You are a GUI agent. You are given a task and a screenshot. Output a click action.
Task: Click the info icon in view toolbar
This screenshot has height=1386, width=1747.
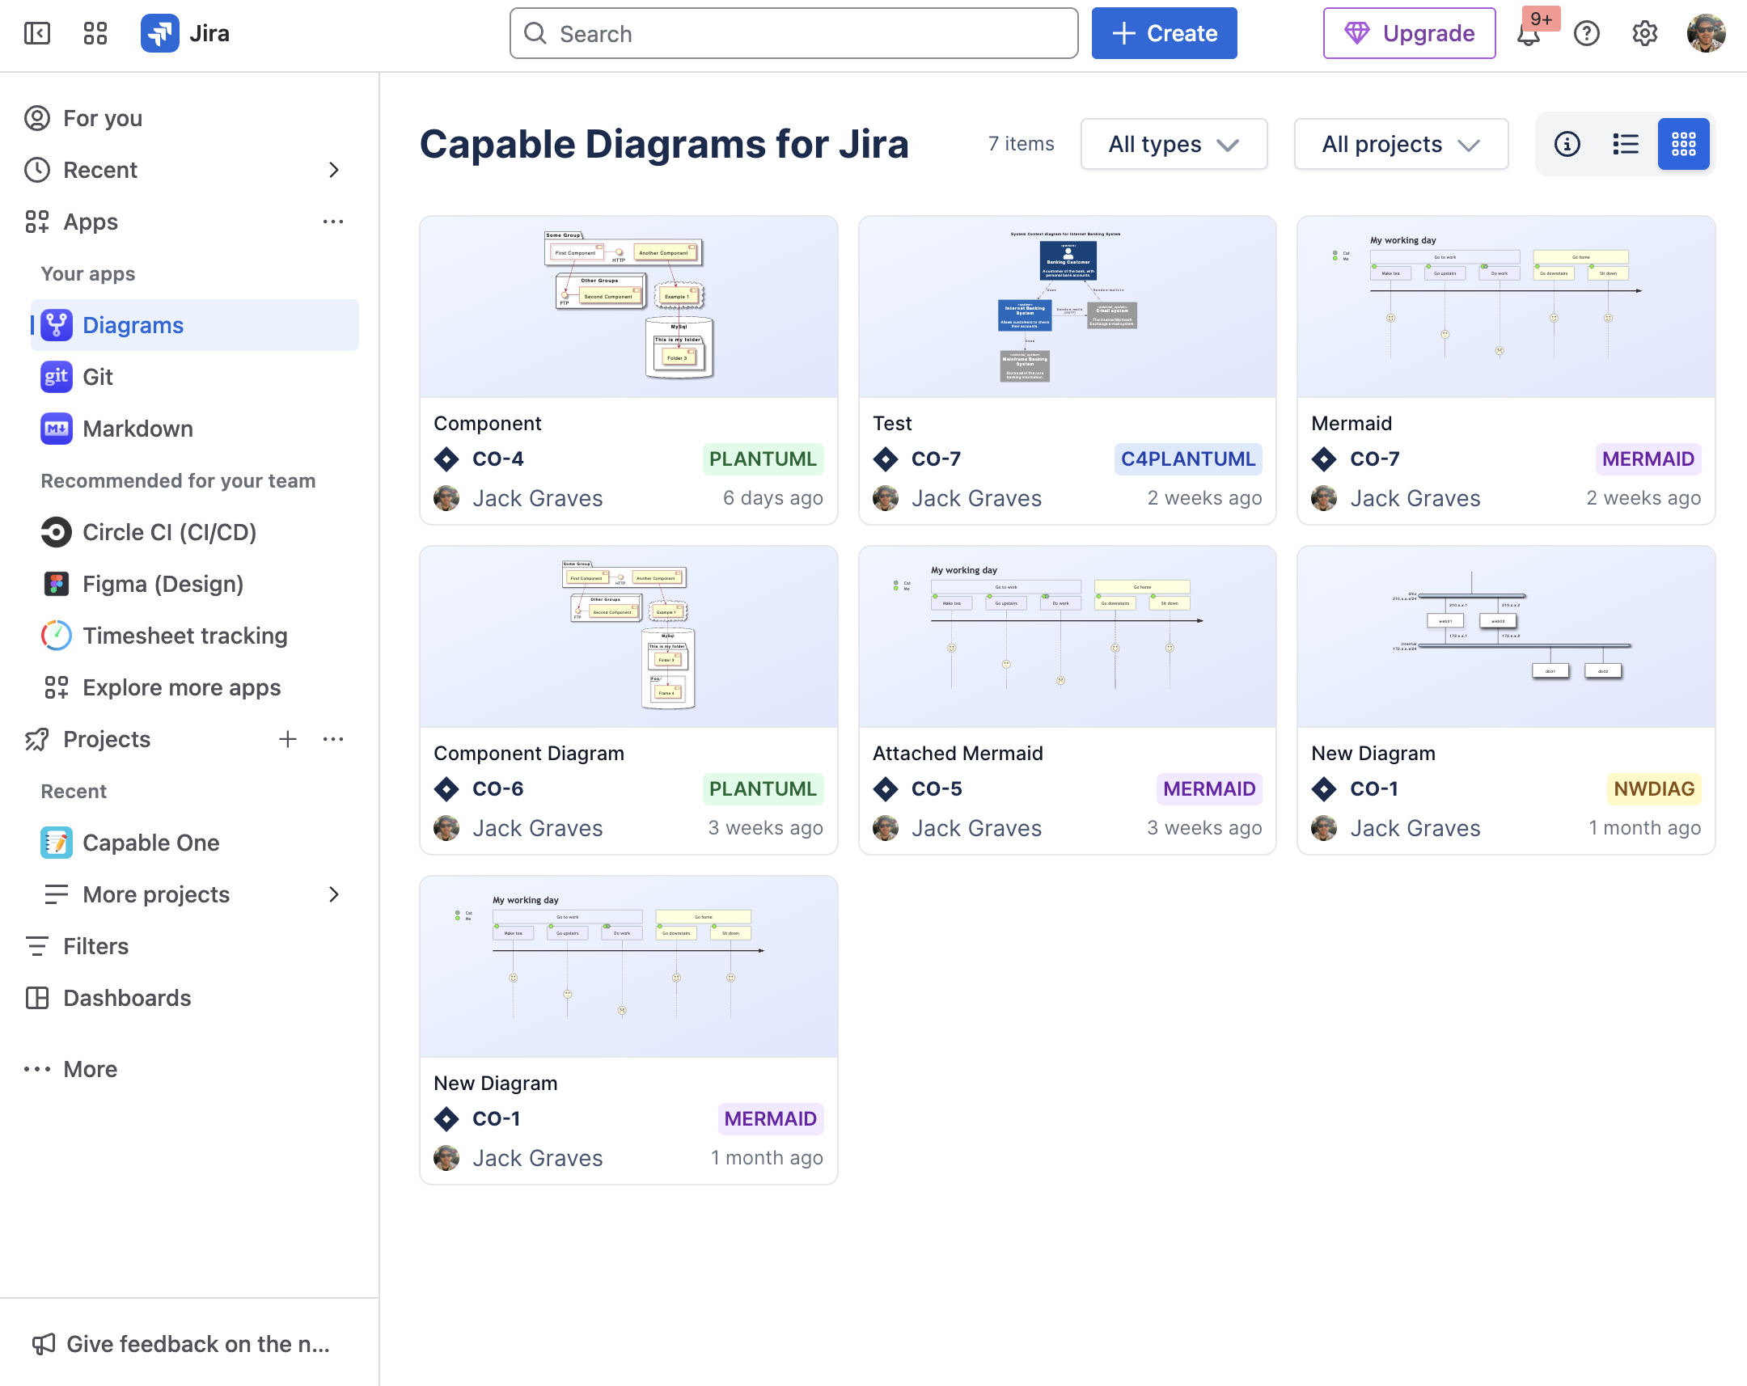tap(1567, 144)
